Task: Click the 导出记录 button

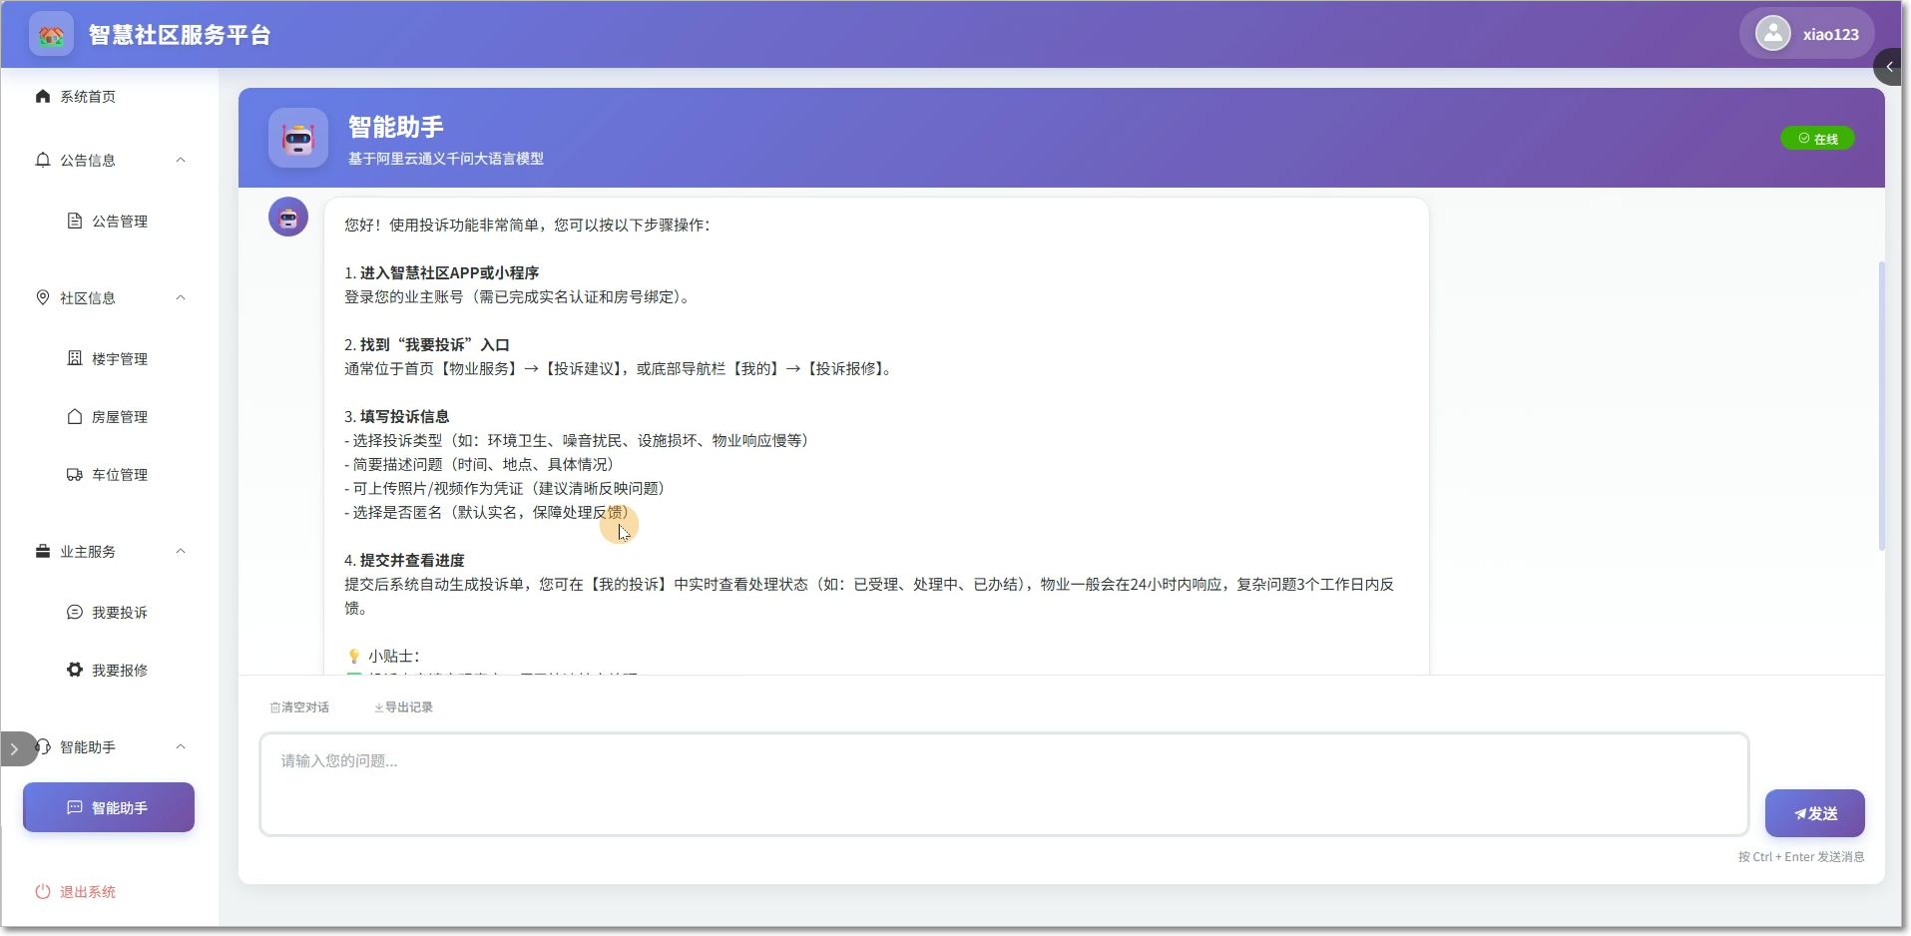Action: (403, 706)
